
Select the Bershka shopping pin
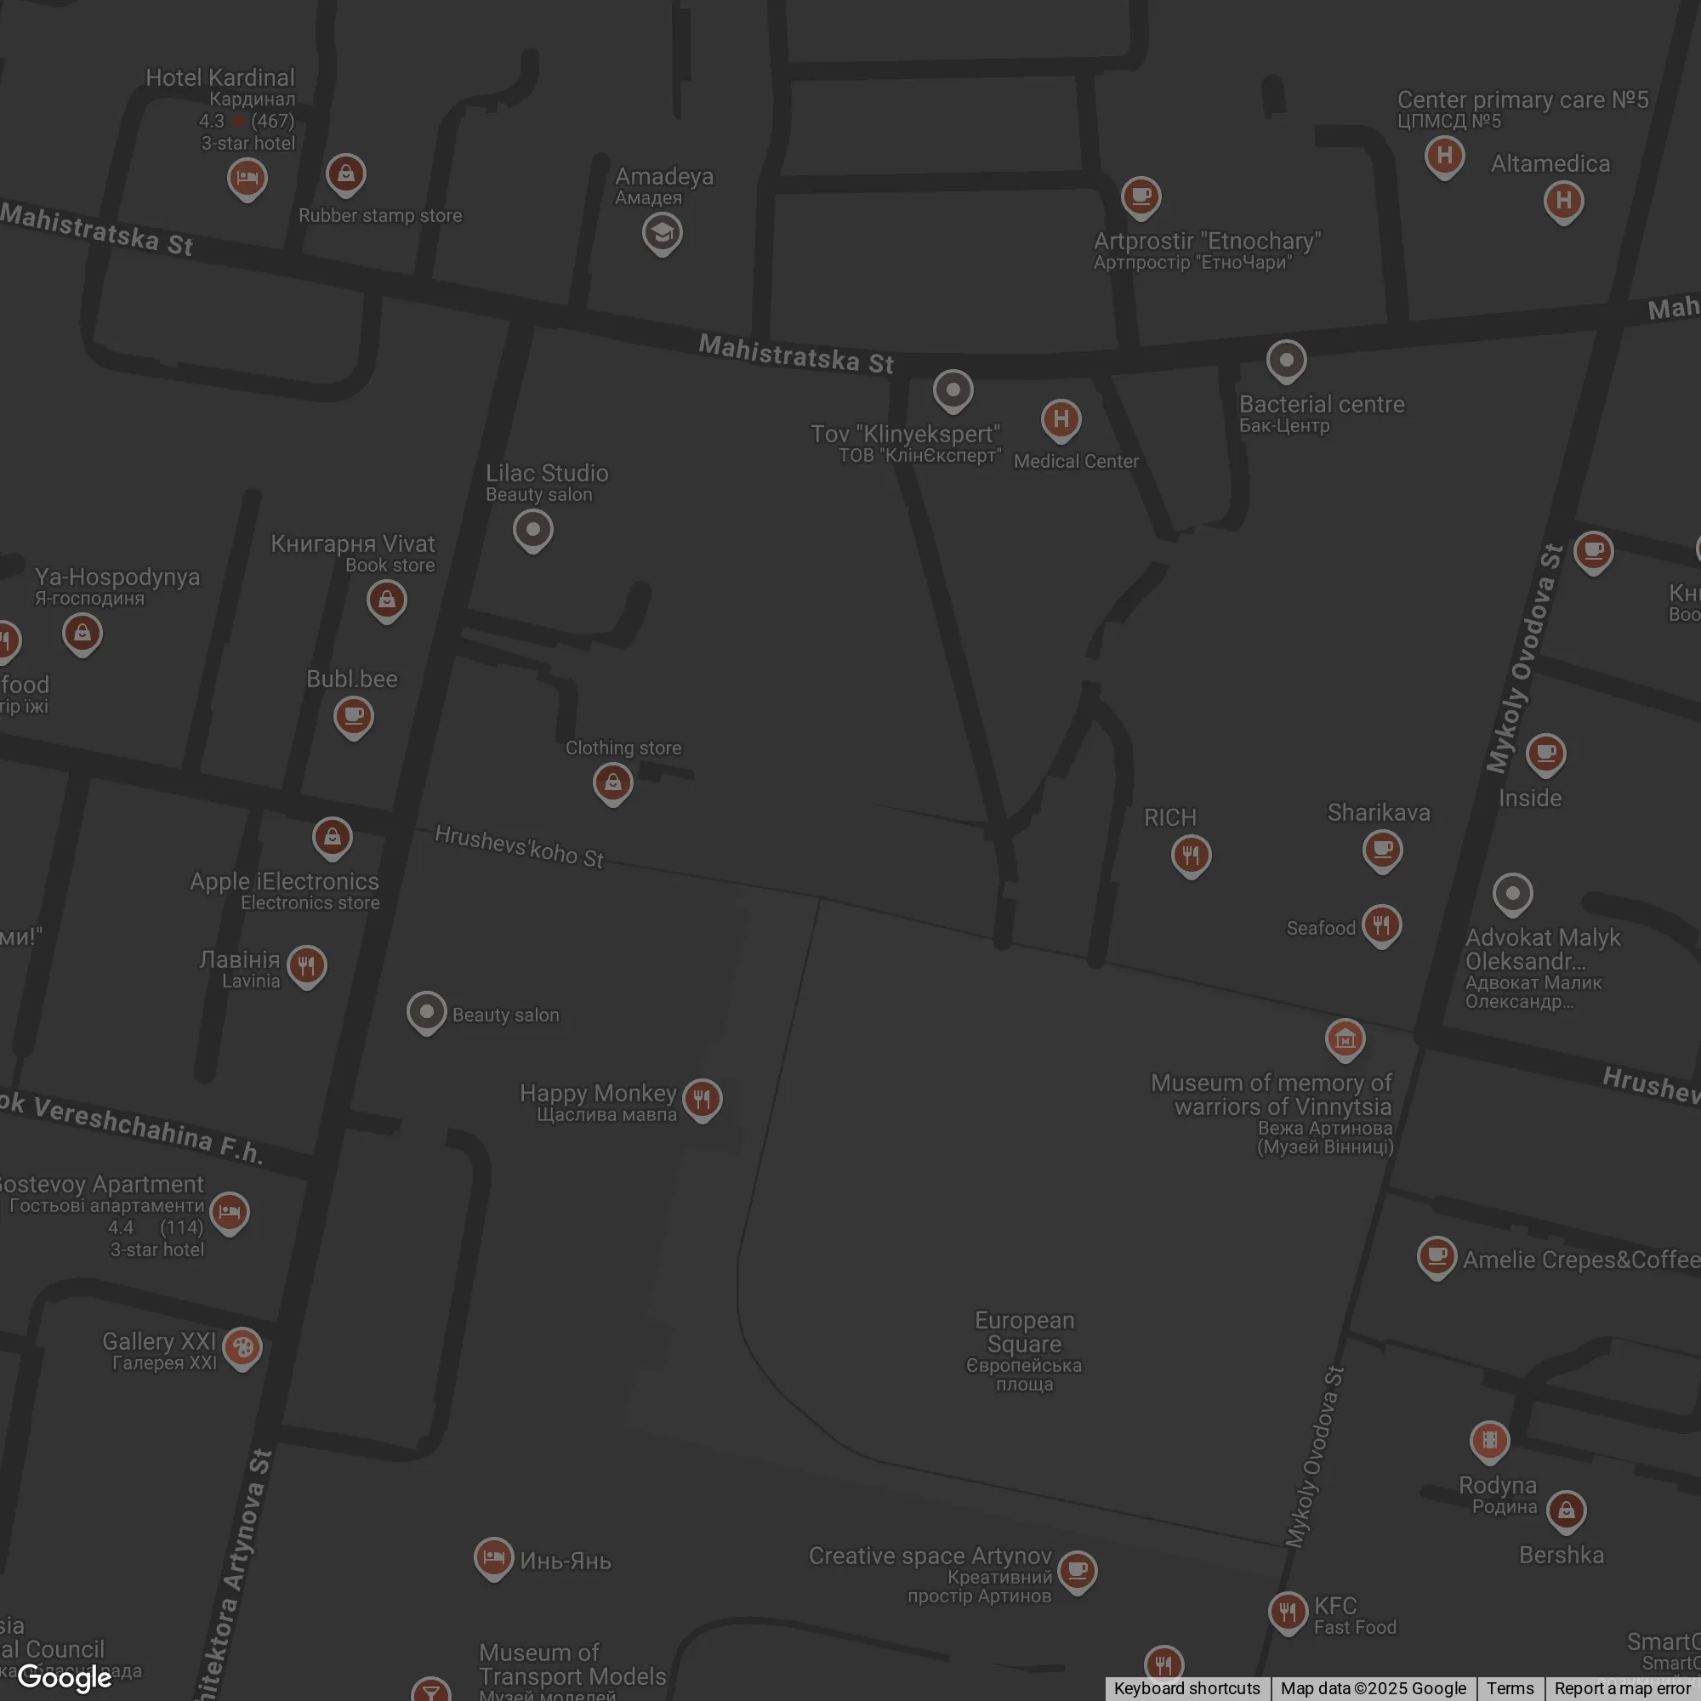tap(1567, 1512)
